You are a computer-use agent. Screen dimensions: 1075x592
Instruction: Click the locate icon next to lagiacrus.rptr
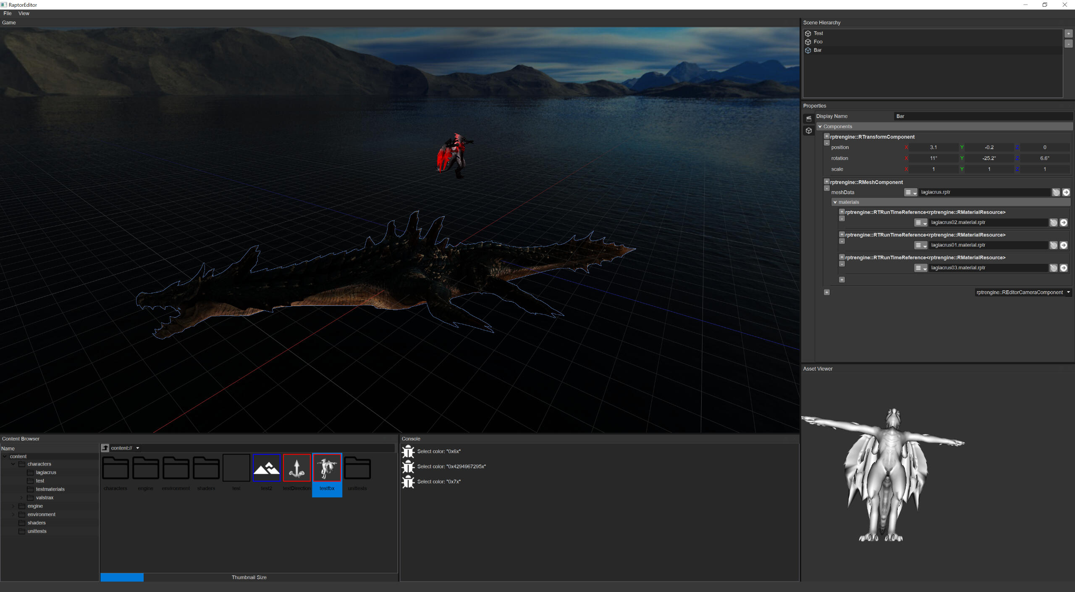[1056, 192]
